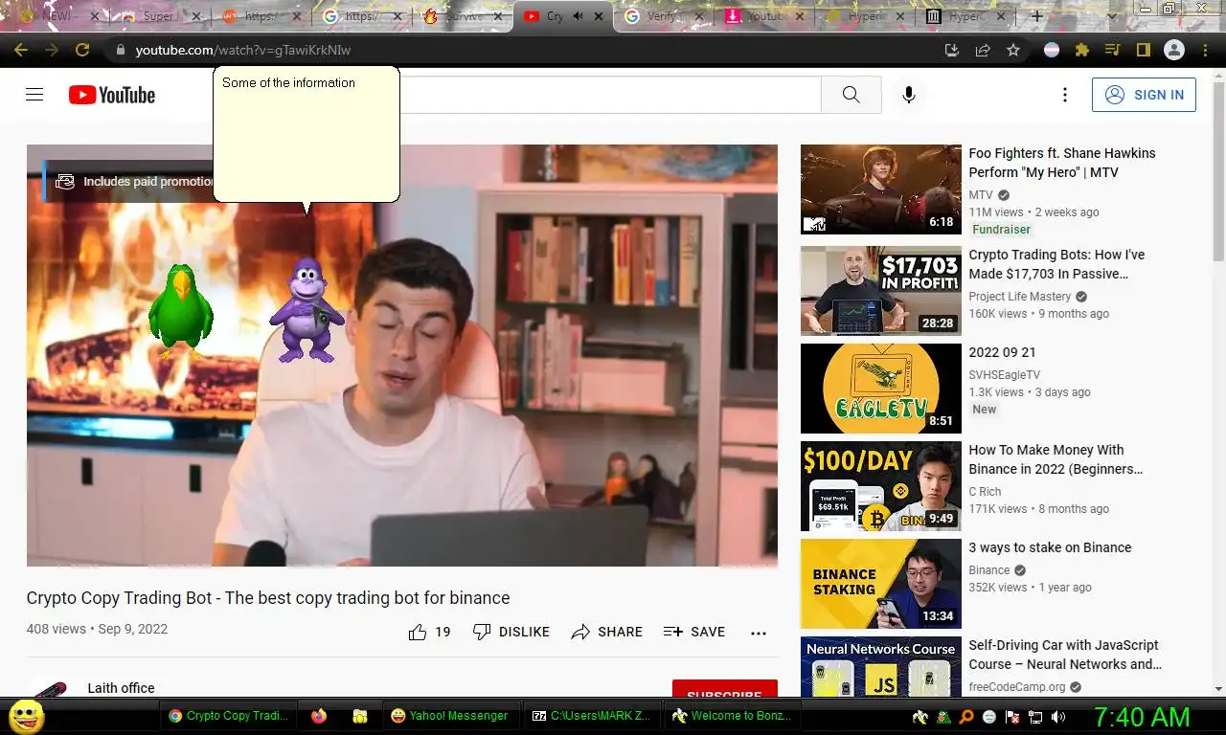Open the media controls icon in Chrome toolbar
1226x735 pixels.
tap(1113, 50)
